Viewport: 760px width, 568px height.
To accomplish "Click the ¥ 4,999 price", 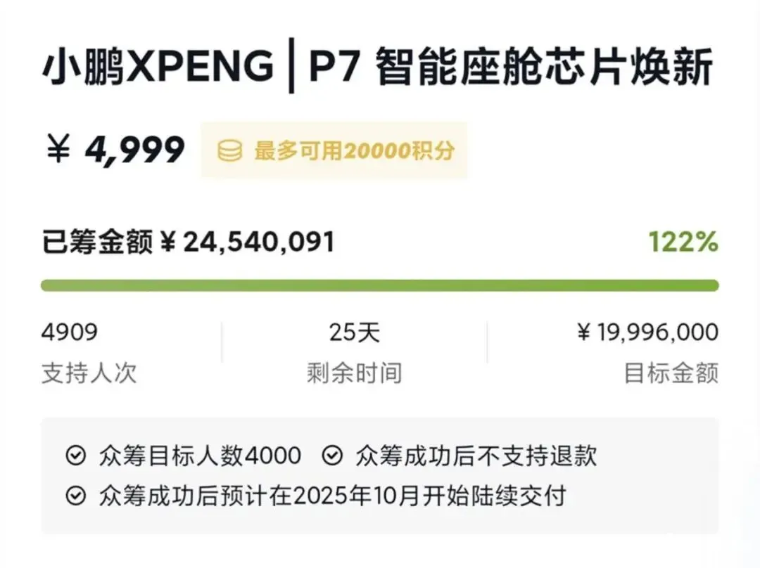I will point(115,149).
